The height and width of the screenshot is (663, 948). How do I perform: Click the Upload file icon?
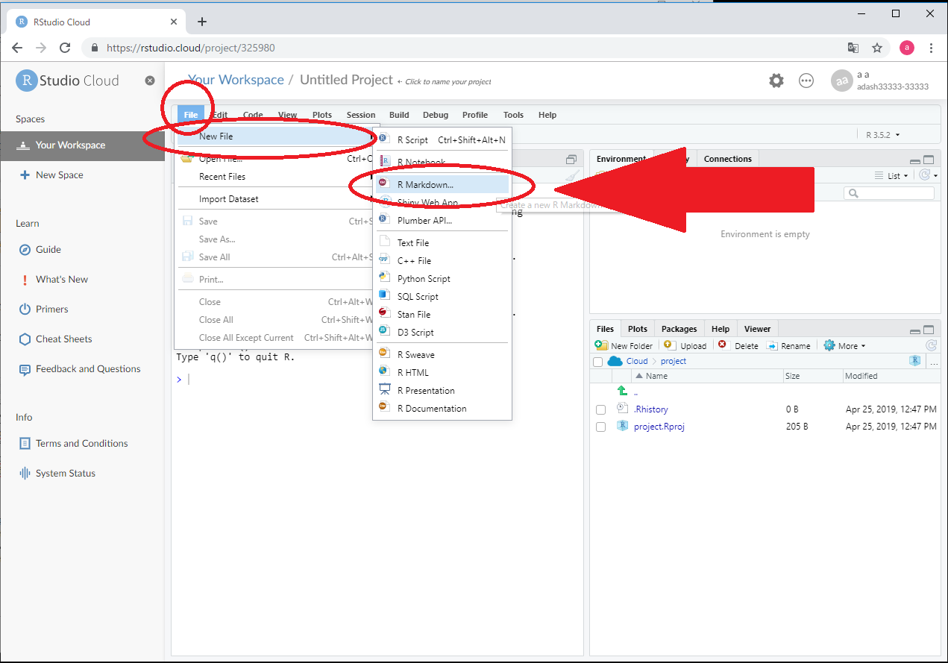(669, 345)
